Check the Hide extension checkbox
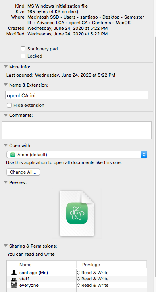156x292 pixels. [9, 105]
